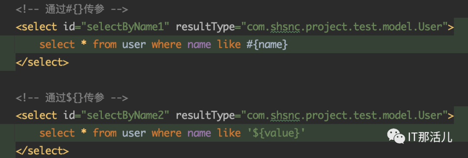The width and height of the screenshot is (468, 158).
Task: Click the second comment line 通过${}传参
Action: click(x=72, y=98)
